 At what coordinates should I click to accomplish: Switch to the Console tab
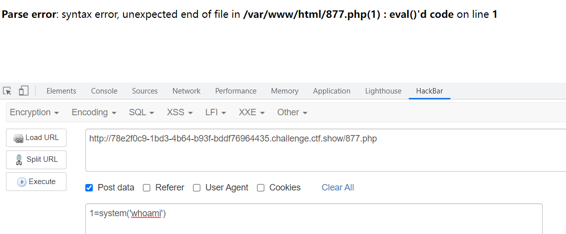[x=104, y=91]
